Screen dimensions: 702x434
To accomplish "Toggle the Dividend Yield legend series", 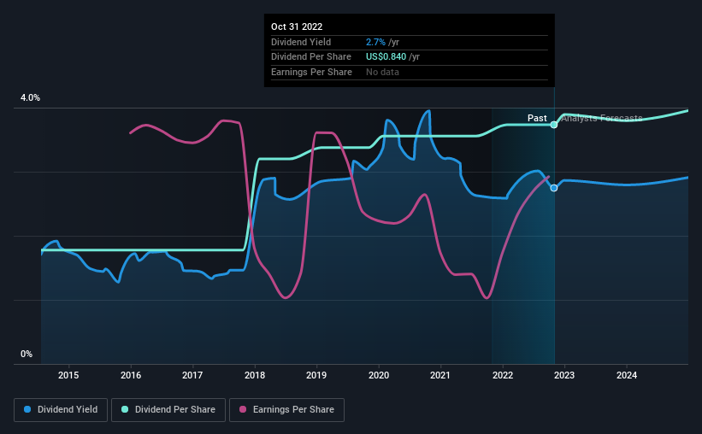I will point(61,410).
